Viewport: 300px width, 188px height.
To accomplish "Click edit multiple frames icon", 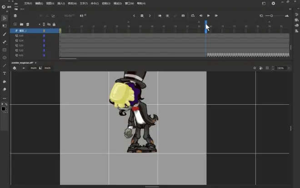I will 167,16.
